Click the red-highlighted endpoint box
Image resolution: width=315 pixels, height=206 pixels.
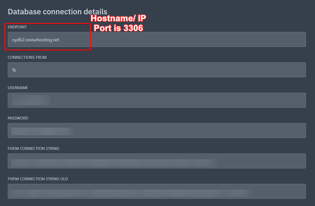(x=48, y=37)
